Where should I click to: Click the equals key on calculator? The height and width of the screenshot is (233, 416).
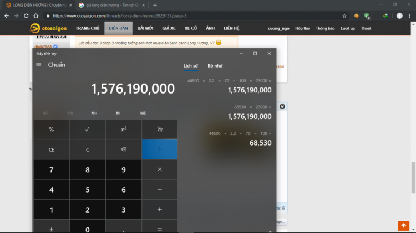(x=160, y=227)
